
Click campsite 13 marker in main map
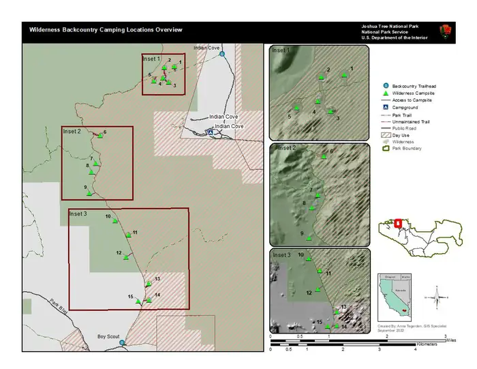pyautogui.click(x=149, y=284)
